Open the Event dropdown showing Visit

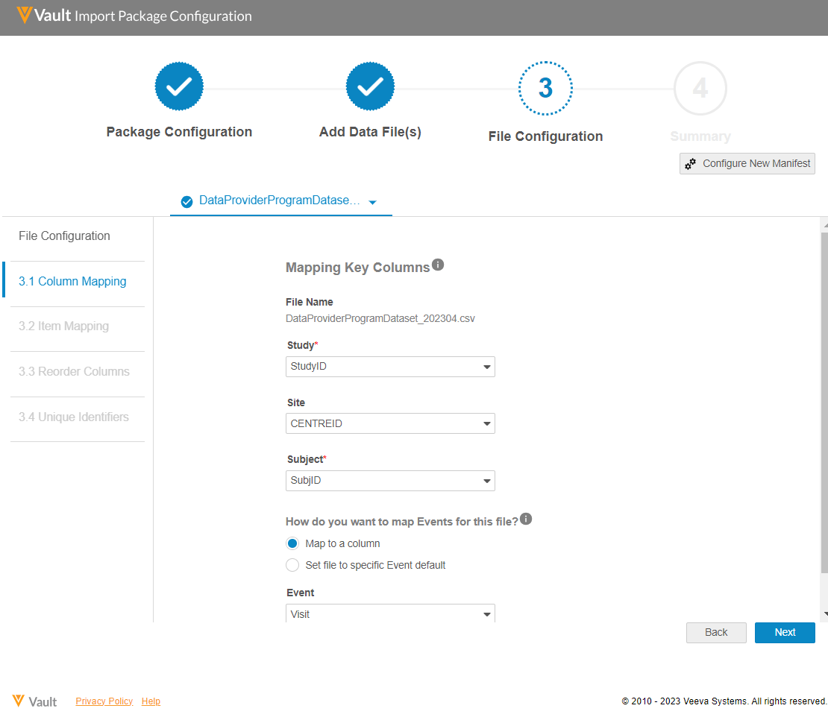point(390,613)
